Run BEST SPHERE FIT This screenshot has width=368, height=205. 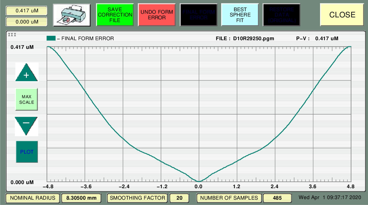coord(240,15)
